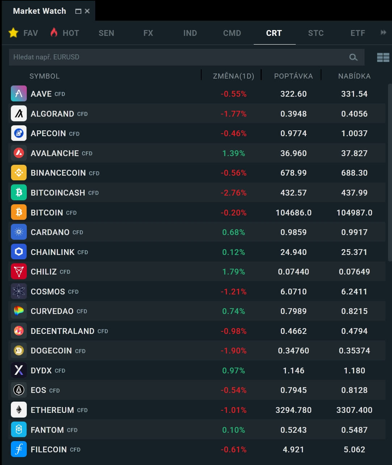Switch to the HOT tab
The height and width of the screenshot is (465, 392).
pos(65,33)
